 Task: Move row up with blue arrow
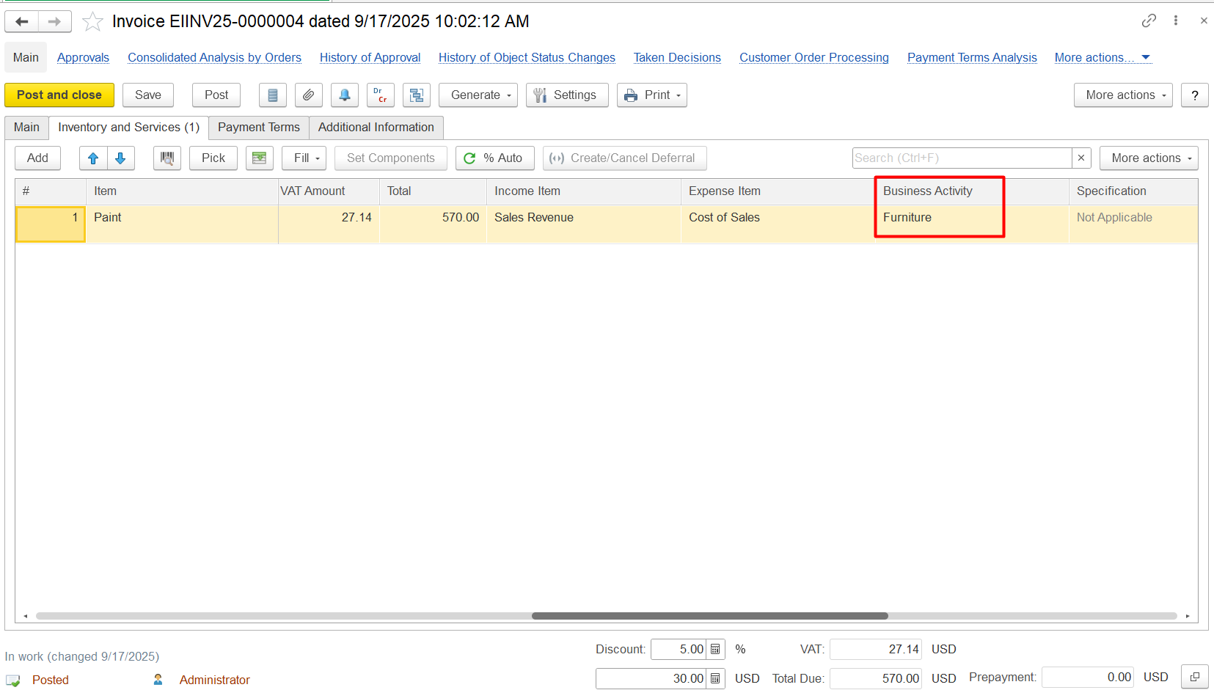[x=93, y=158]
